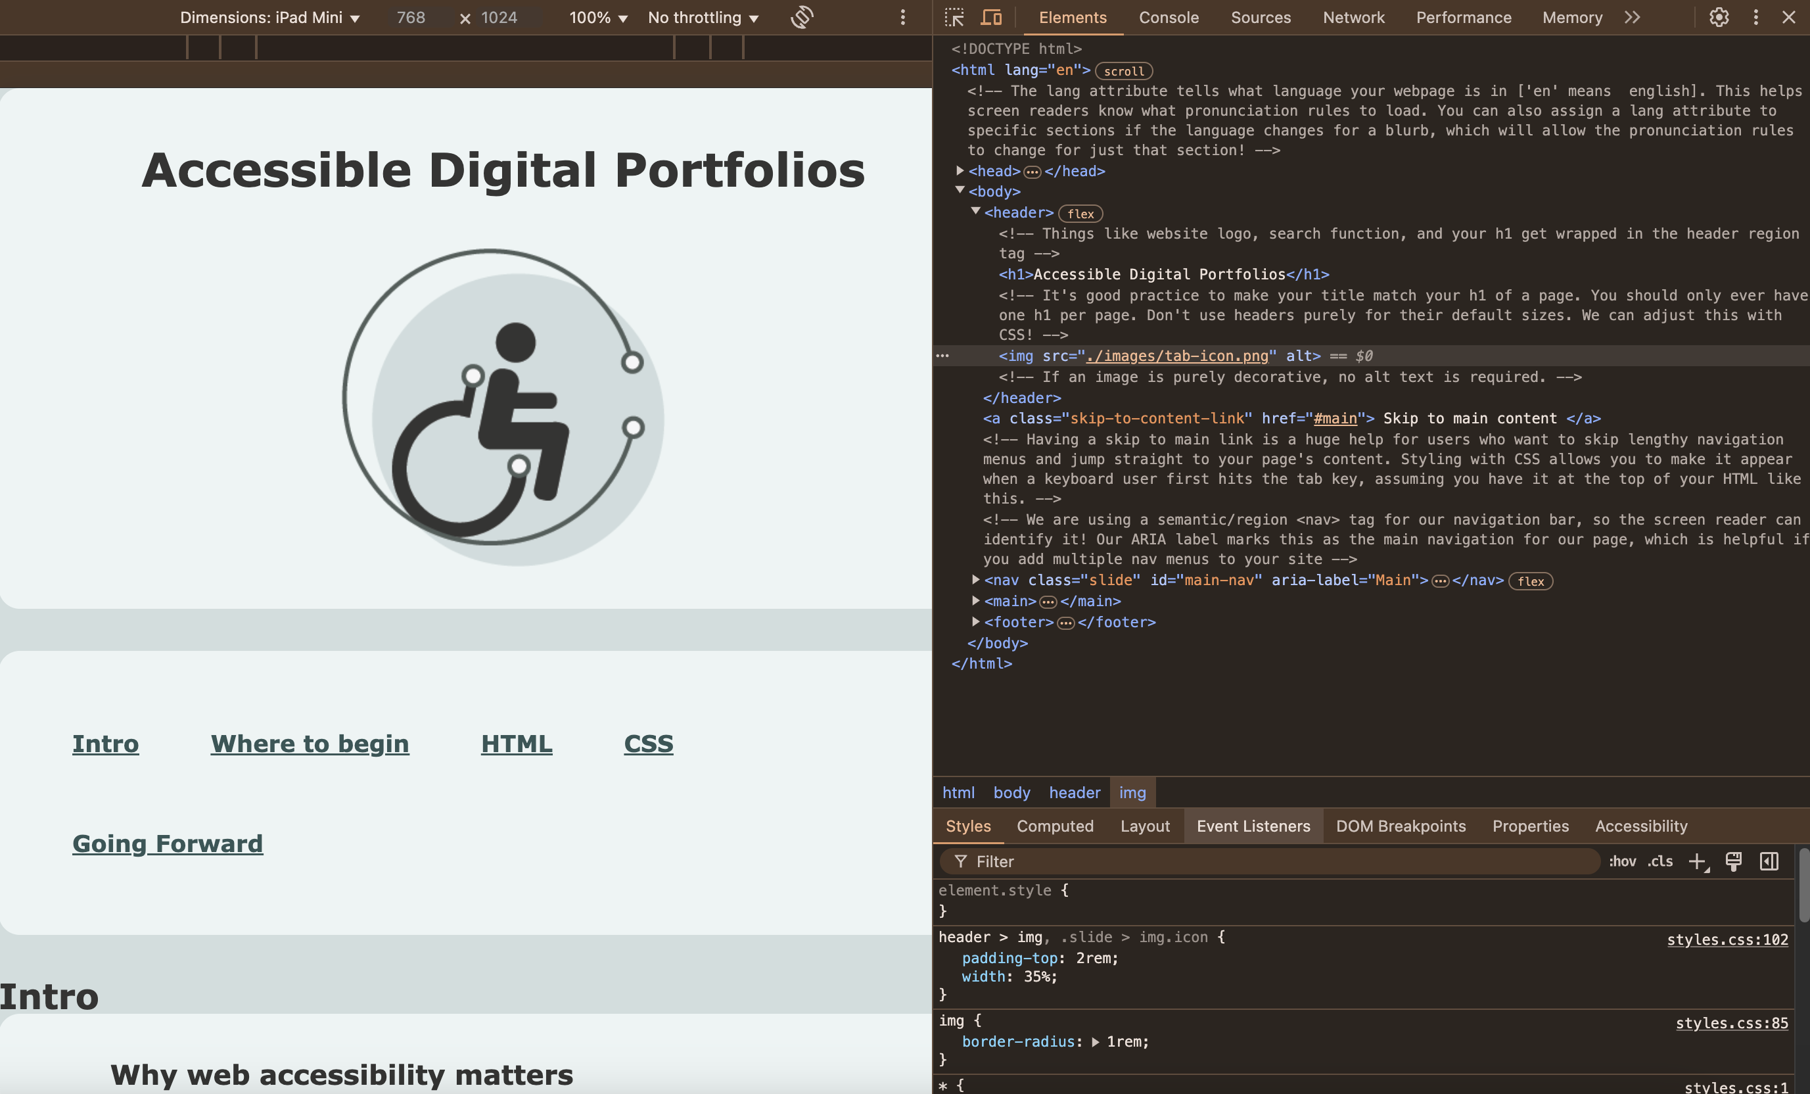Focus the styles Filter field

1270,861
